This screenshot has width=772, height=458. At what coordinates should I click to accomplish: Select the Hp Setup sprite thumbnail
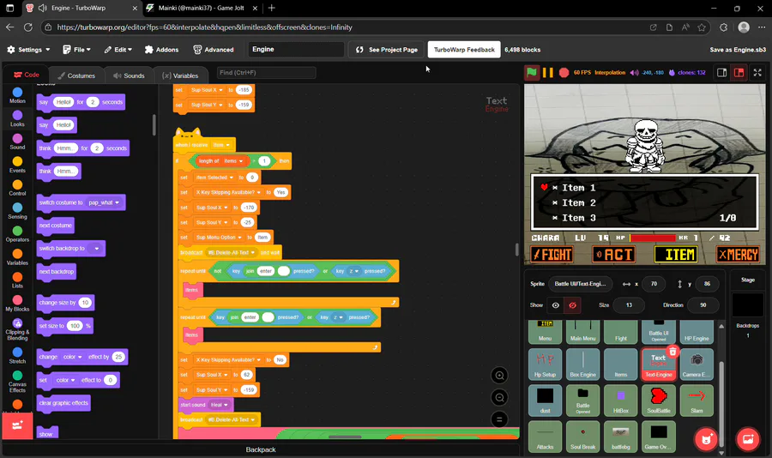(x=545, y=364)
